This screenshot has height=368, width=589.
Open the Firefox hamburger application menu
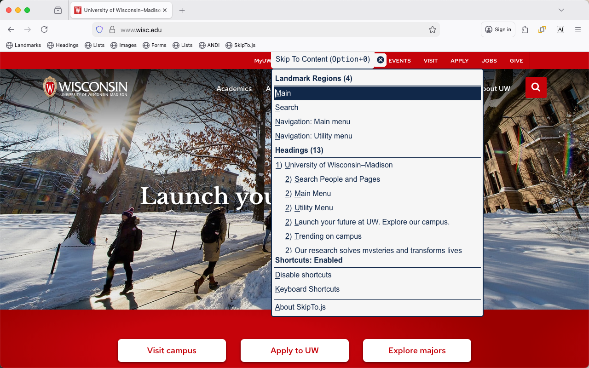tap(578, 30)
